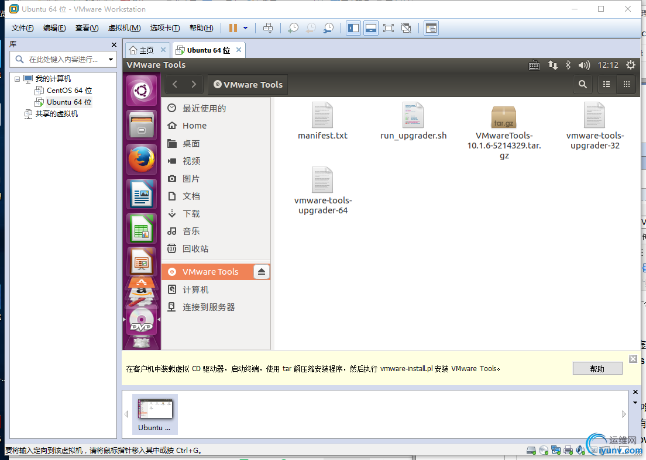646x460 pixels.
Task: Open the 查看(V) menu
Action: pyautogui.click(x=87, y=28)
